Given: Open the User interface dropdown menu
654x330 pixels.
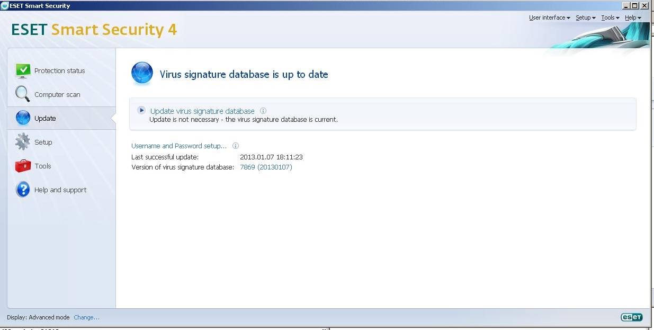Looking at the screenshot, I should (x=550, y=18).
